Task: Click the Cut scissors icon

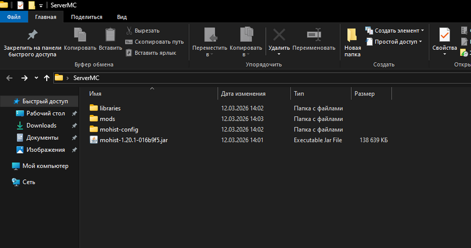Action: click(x=129, y=31)
